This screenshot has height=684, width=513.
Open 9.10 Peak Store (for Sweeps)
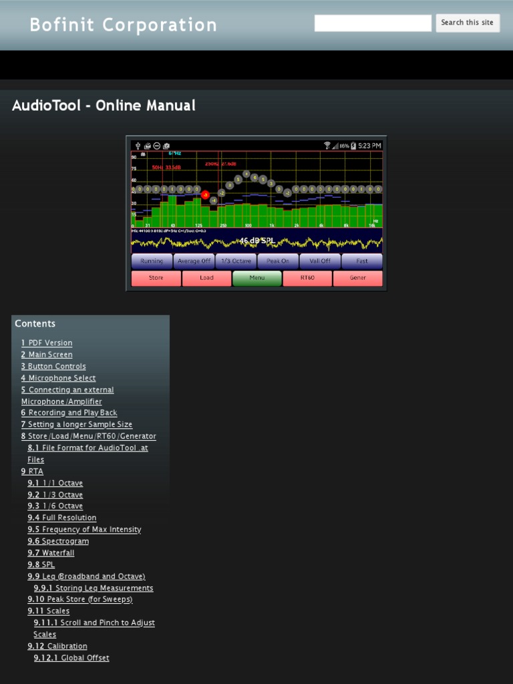(80, 599)
